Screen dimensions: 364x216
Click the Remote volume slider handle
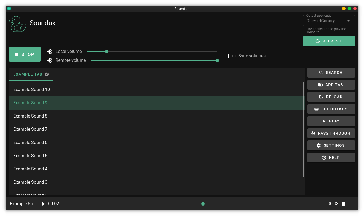[217, 60]
